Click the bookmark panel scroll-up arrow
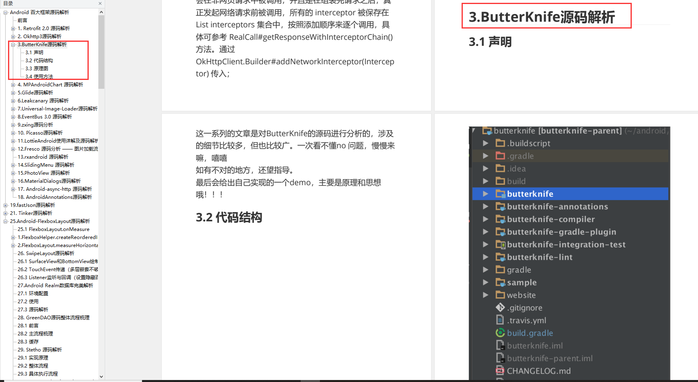The image size is (698, 382). click(x=101, y=12)
